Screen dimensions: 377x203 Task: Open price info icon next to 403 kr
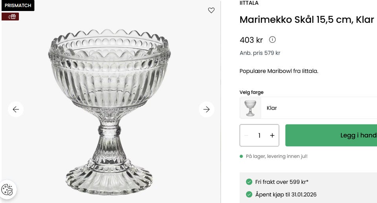(x=272, y=40)
